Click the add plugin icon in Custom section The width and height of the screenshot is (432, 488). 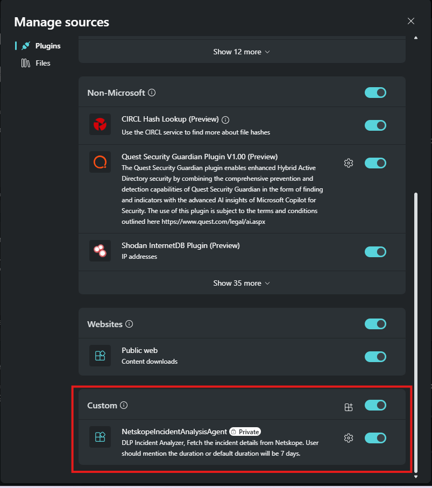(x=349, y=407)
